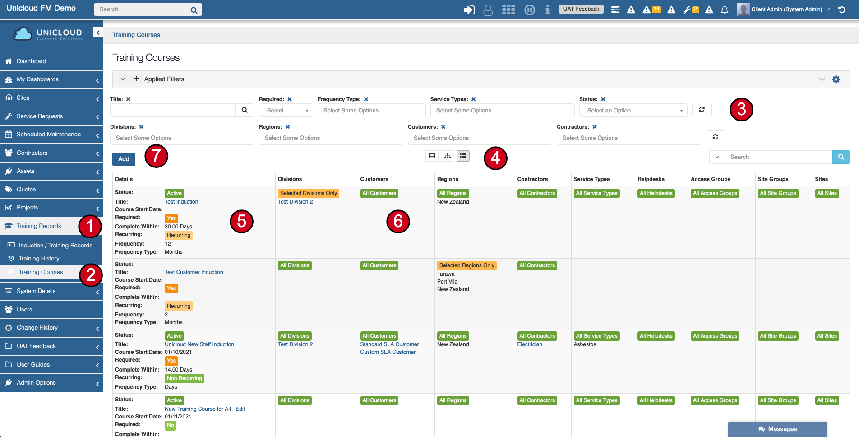Click the Title filter text field
This screenshot has height=437, width=859.
coord(173,110)
